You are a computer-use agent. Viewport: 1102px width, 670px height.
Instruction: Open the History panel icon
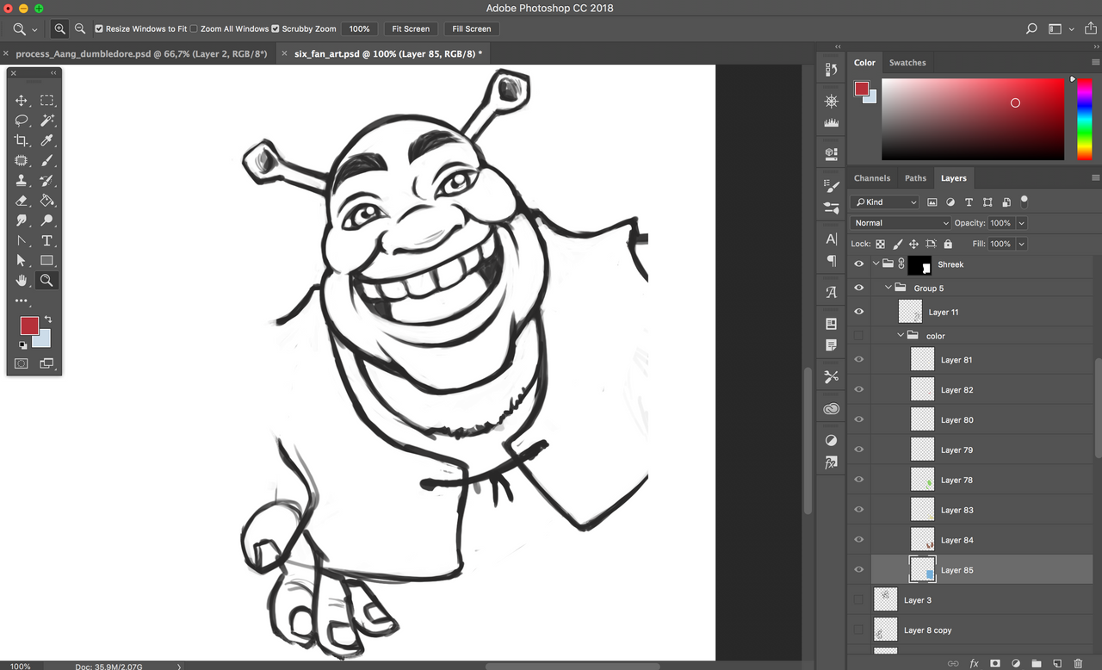click(x=831, y=71)
